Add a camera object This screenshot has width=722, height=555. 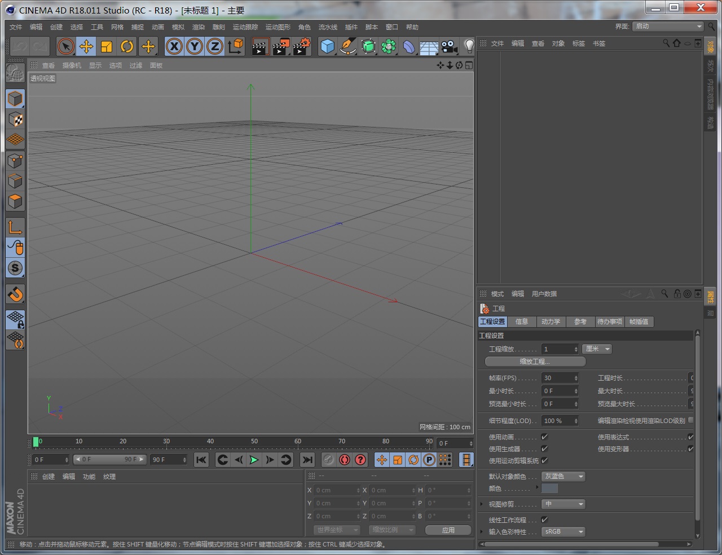pos(449,46)
